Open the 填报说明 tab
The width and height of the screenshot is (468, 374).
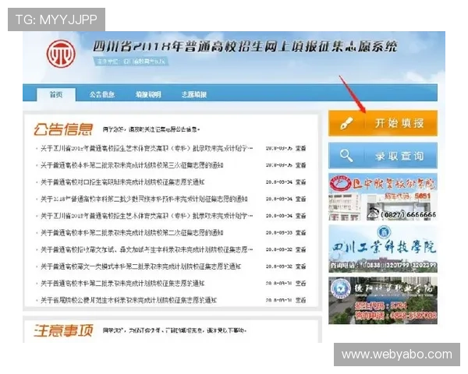click(148, 94)
